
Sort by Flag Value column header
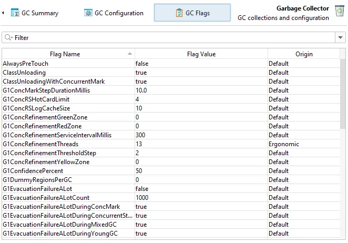pyautogui.click(x=201, y=54)
